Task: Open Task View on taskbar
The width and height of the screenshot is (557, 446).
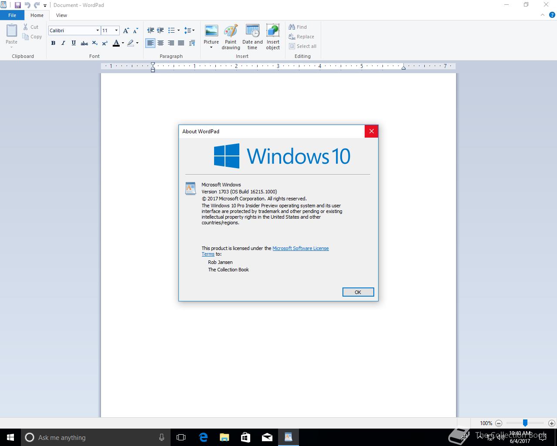Action: click(181, 437)
